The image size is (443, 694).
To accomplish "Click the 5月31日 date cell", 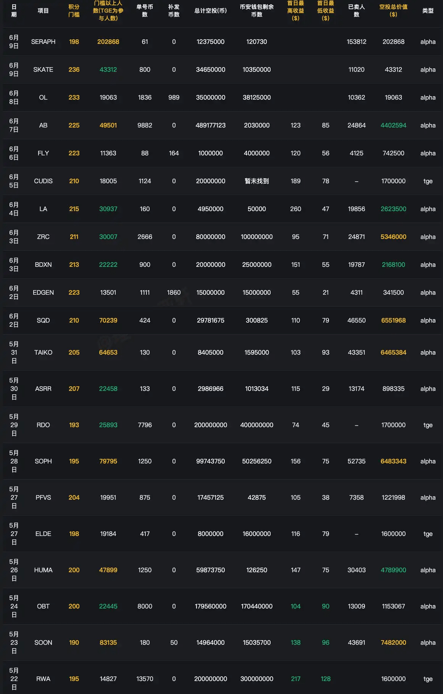I will [14, 352].
